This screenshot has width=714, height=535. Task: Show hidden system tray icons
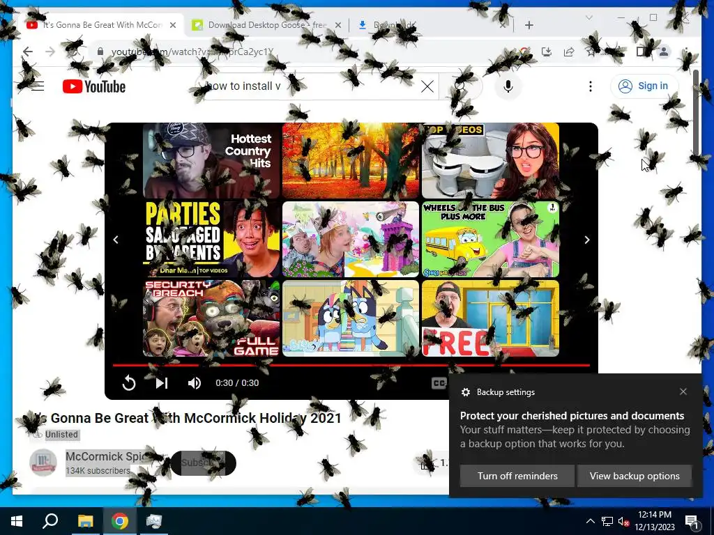(590, 521)
